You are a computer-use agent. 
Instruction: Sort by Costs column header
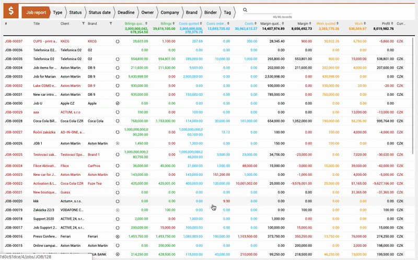point(251,24)
